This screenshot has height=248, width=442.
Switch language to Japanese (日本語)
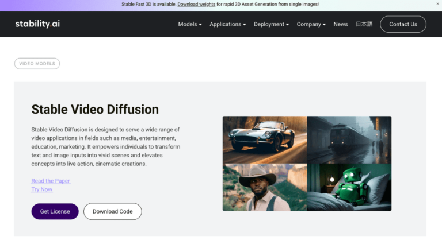tap(364, 24)
